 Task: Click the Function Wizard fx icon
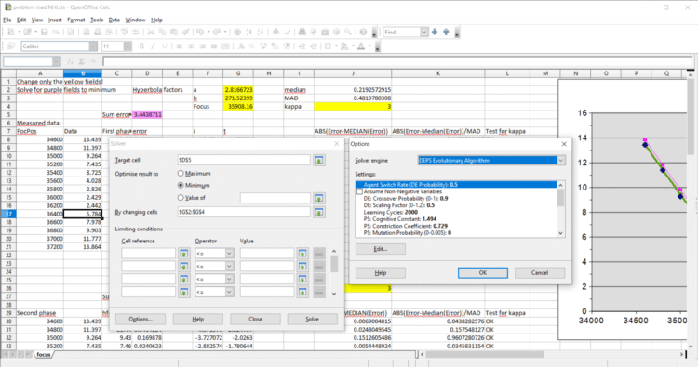pos(70,61)
